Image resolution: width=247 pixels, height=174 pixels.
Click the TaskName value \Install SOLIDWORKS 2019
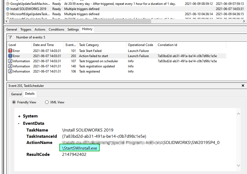87,130
